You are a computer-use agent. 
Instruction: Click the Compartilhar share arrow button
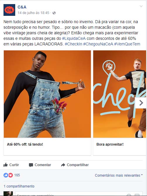coord(75,165)
